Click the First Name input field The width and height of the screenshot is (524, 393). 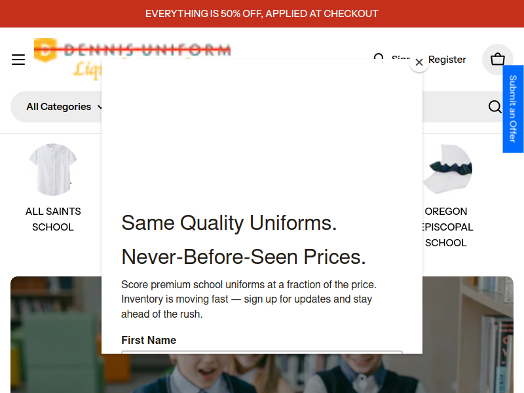[x=262, y=352]
